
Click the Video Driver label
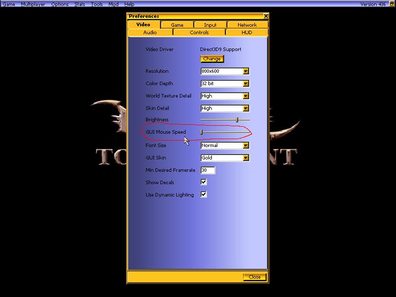point(159,49)
